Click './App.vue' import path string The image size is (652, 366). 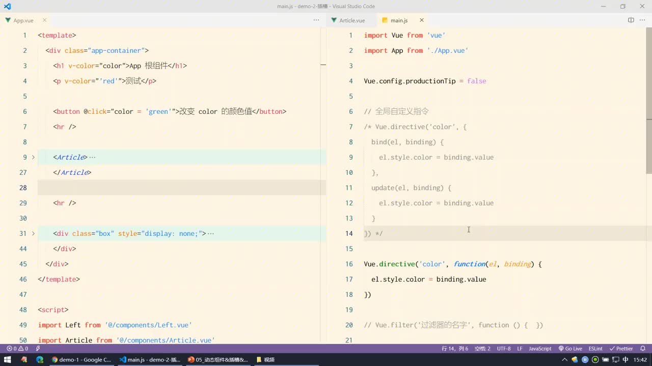(447, 51)
